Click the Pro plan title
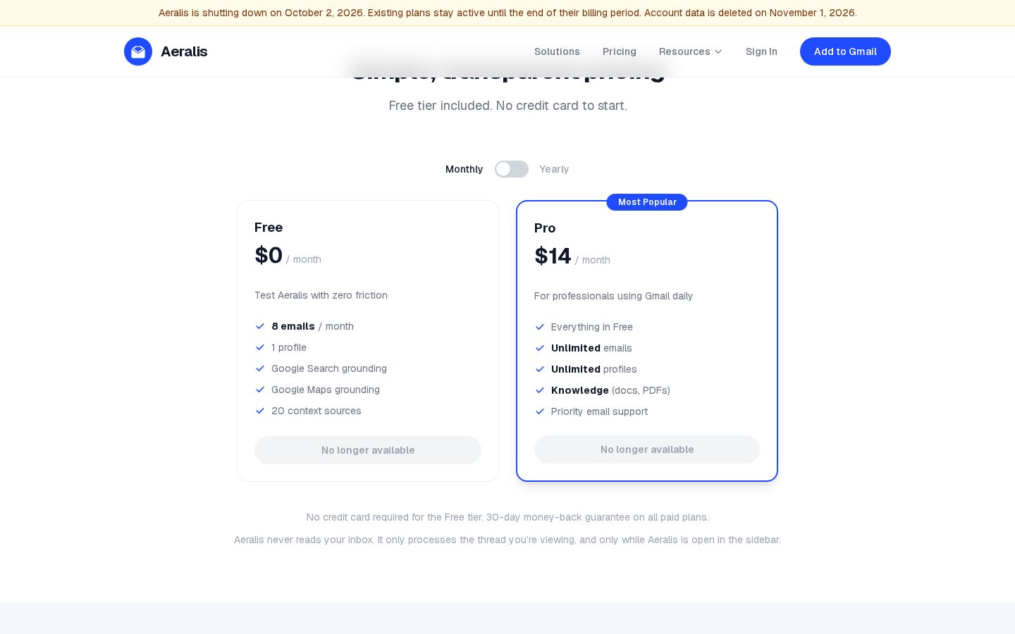Viewport: 1015px width, 634px height. [x=545, y=228]
